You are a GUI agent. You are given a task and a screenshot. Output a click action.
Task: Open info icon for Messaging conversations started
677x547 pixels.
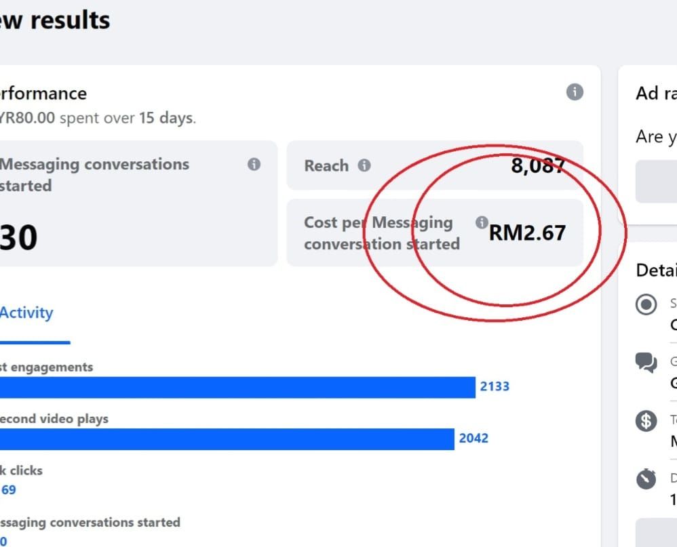click(254, 164)
